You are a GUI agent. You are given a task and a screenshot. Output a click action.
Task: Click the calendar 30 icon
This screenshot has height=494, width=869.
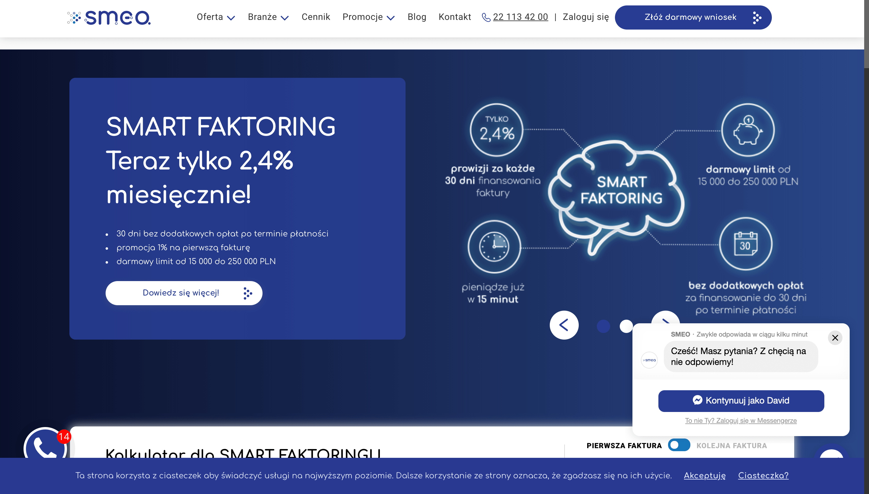pos(745,244)
